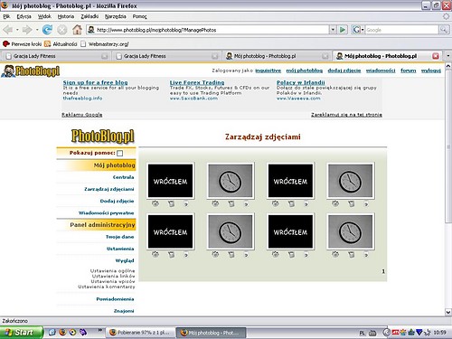Open the Narzędzia menu
452x339 pixels.
(x=115, y=16)
